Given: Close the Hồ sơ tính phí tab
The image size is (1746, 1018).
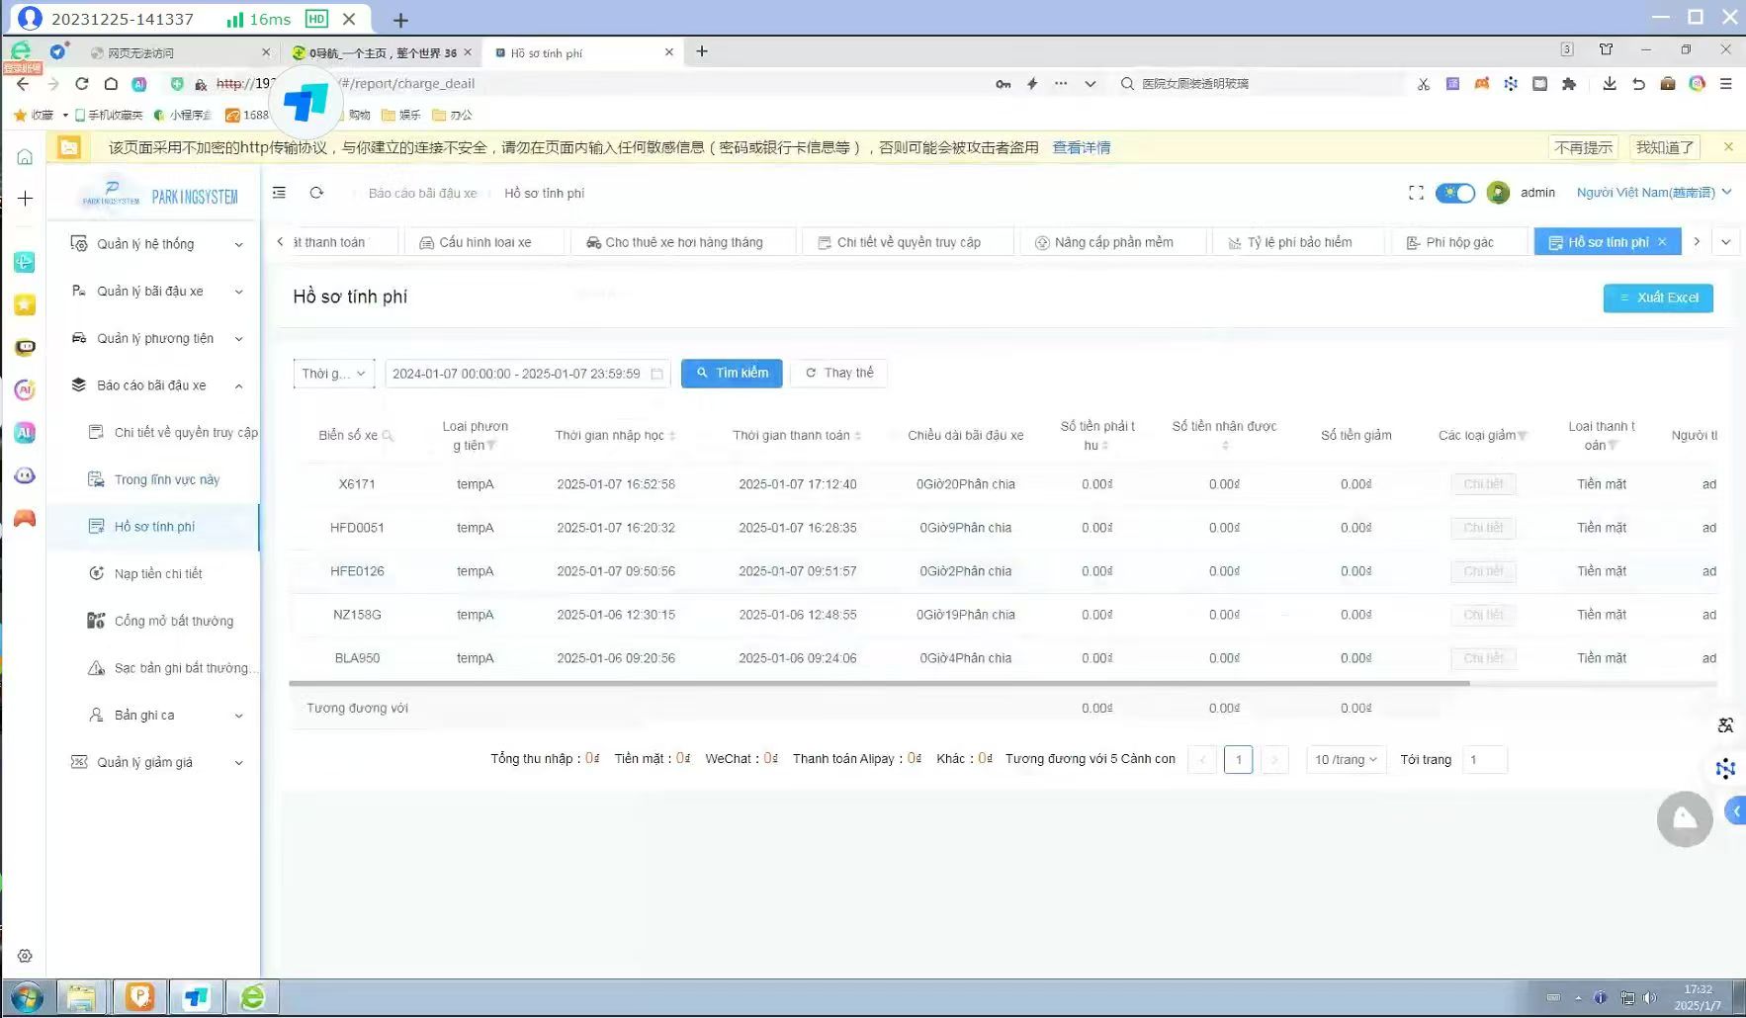Looking at the screenshot, I should pos(1662,242).
